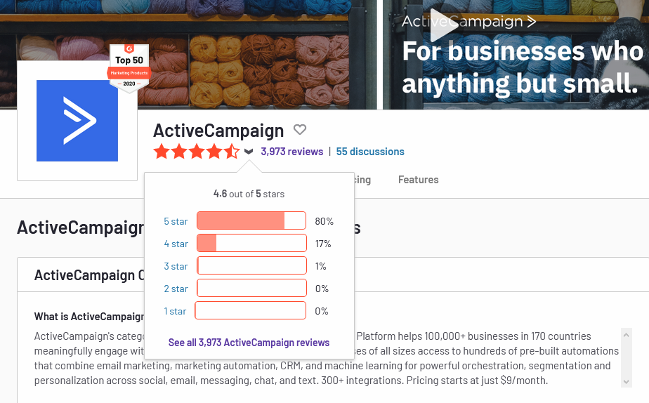Click the ActiveCampaign product title heading
Viewport: 649px width, 403px height.
point(218,131)
